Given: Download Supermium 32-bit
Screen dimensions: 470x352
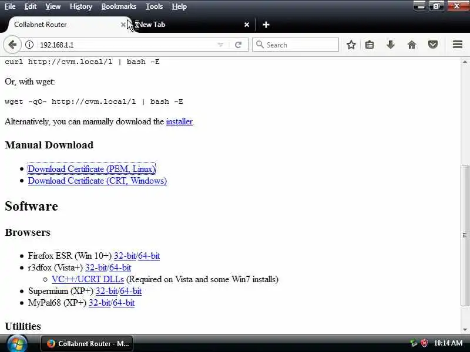Looking at the screenshot, I should pos(107,291).
